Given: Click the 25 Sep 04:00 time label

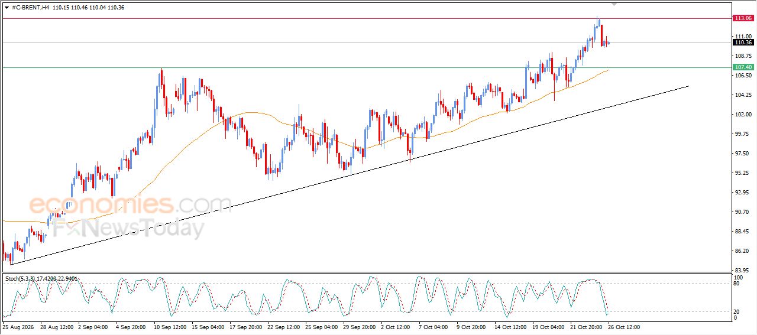Looking at the screenshot, I should (321, 326).
